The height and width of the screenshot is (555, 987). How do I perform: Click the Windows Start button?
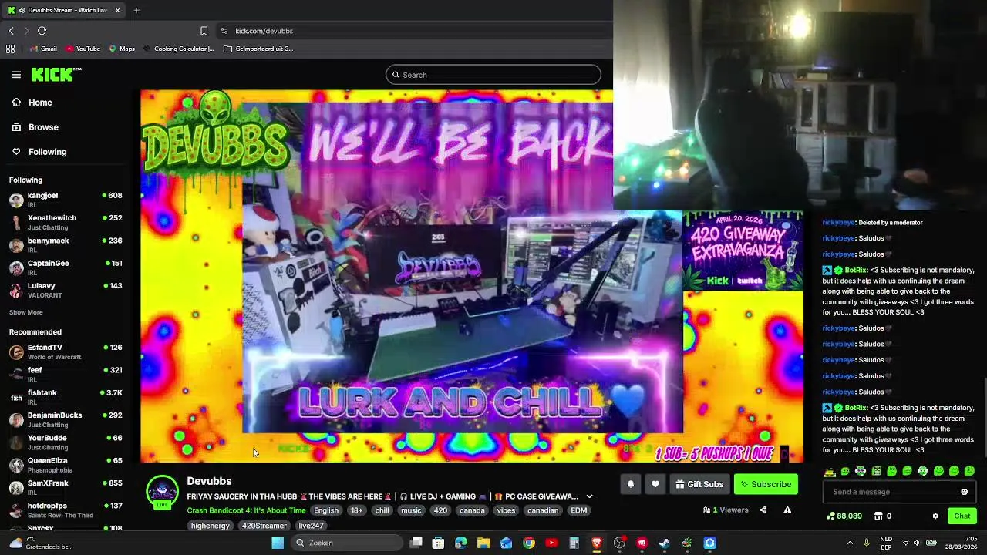[278, 543]
